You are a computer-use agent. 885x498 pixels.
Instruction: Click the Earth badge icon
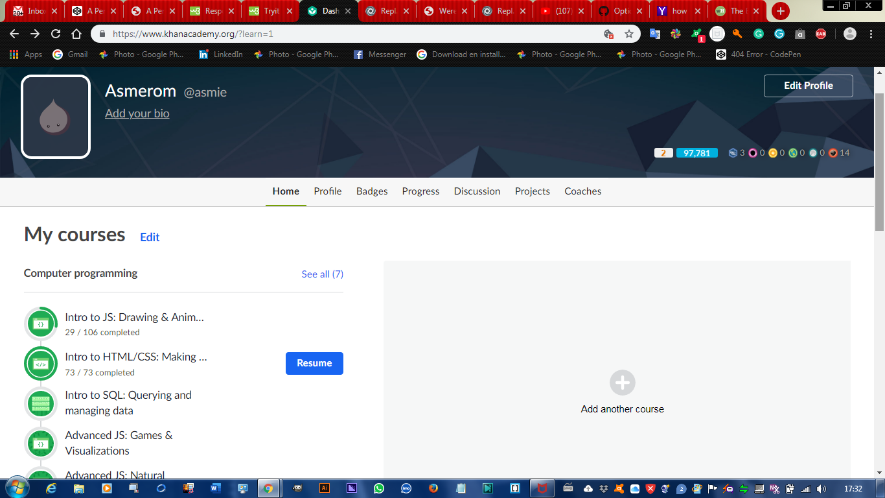[793, 153]
